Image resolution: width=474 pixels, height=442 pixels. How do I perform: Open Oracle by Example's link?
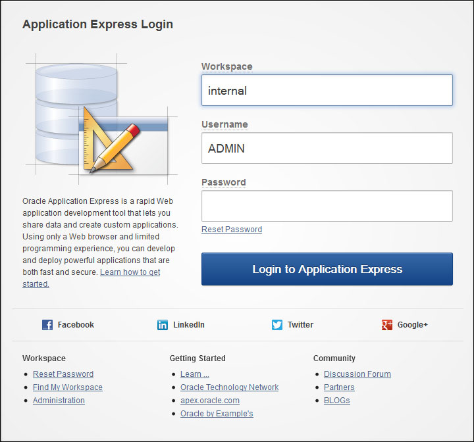click(217, 414)
